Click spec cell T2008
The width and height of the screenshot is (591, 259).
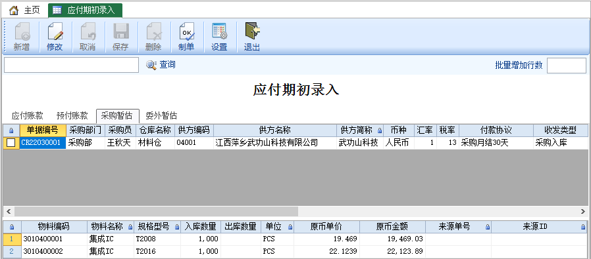[x=157, y=239]
